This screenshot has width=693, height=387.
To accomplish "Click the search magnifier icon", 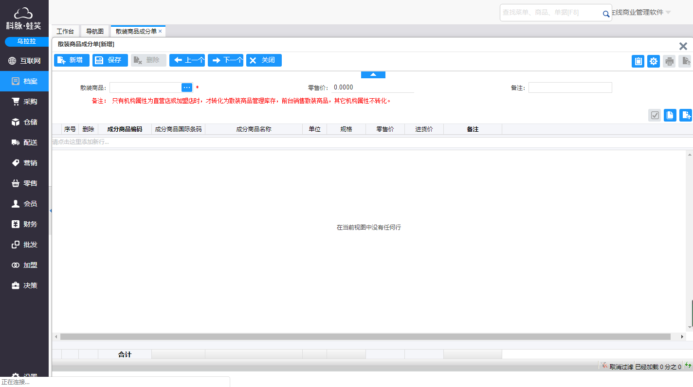I will tap(606, 14).
